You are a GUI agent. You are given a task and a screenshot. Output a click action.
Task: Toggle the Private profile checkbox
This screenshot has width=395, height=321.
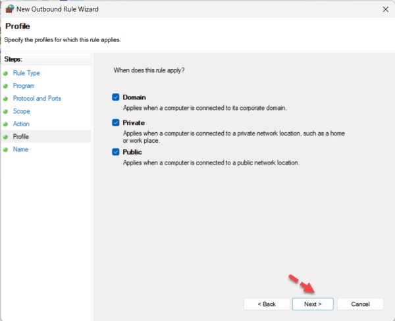117,123
